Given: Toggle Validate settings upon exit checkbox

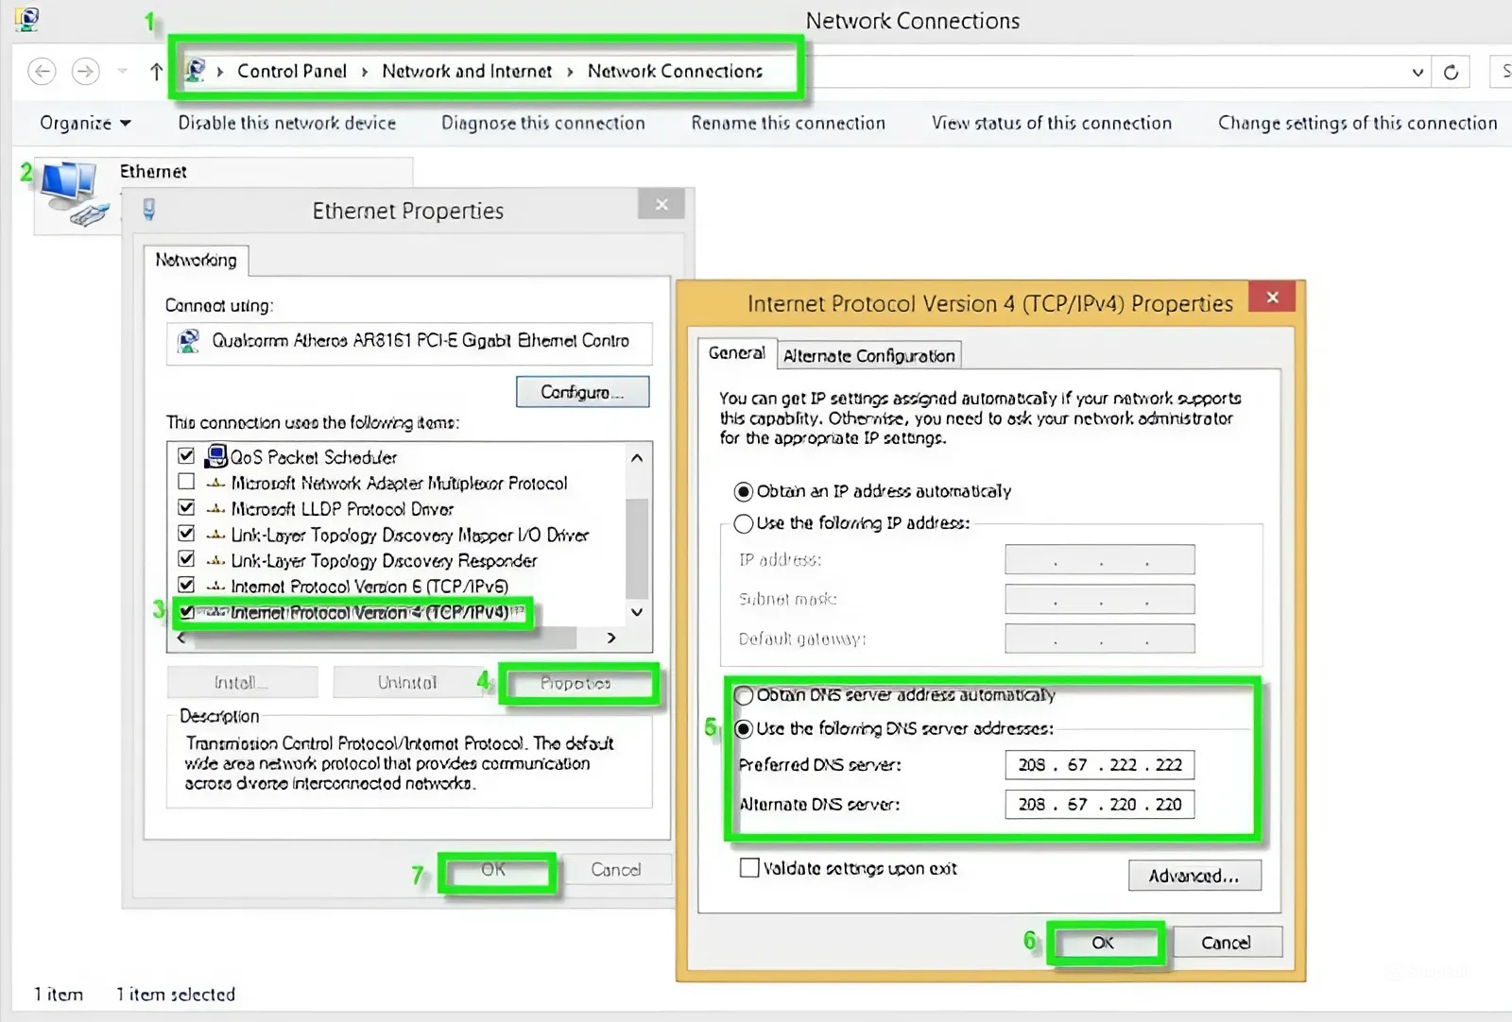Looking at the screenshot, I should tap(749, 868).
